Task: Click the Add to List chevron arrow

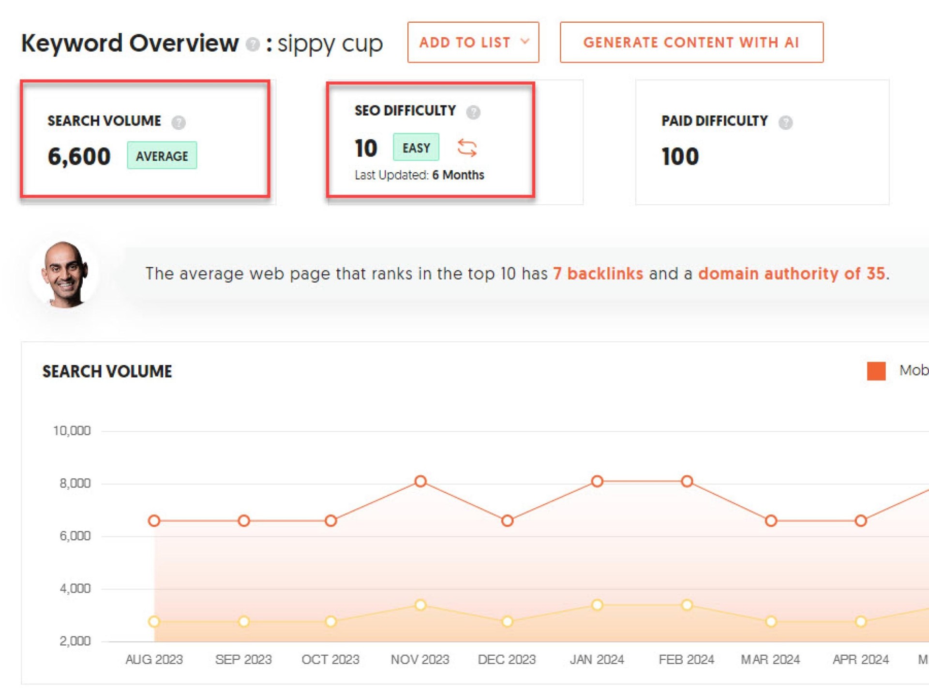Action: tap(524, 42)
